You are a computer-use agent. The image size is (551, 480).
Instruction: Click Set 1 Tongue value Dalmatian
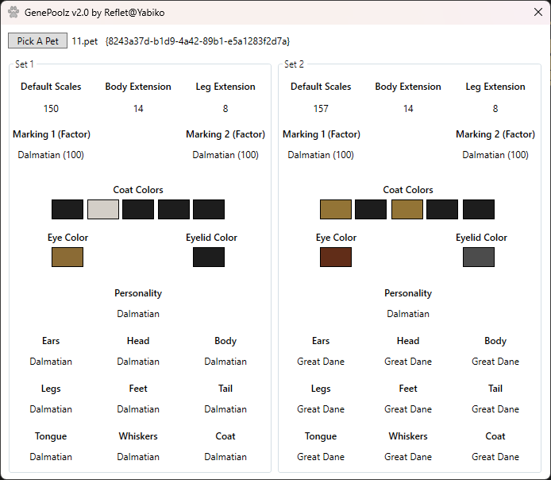51,457
